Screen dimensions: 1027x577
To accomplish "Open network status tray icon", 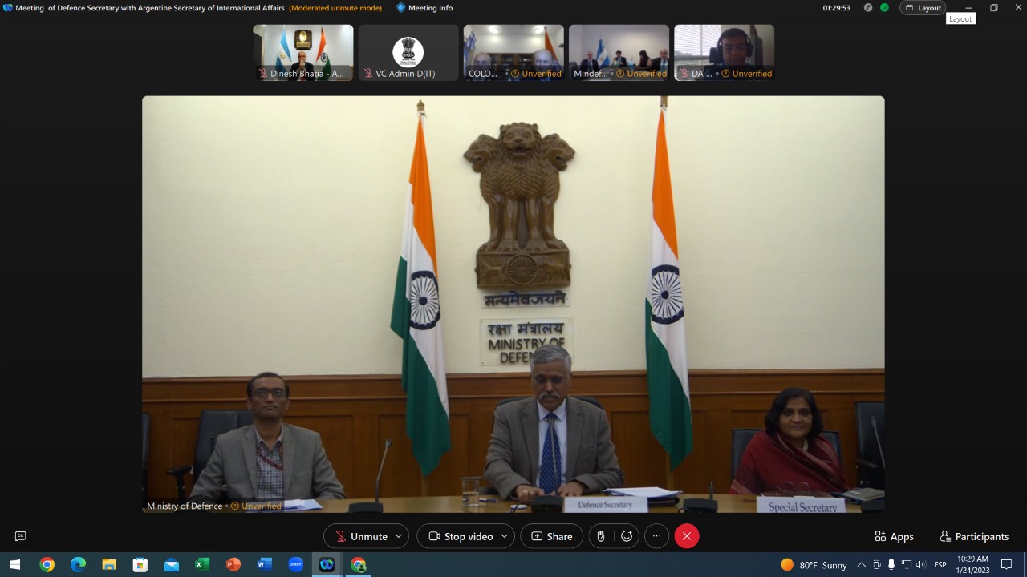I will [x=906, y=565].
